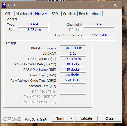127x126 pixels.
Task: Click the tRCD 18 clocks value
Action: click(73, 64)
